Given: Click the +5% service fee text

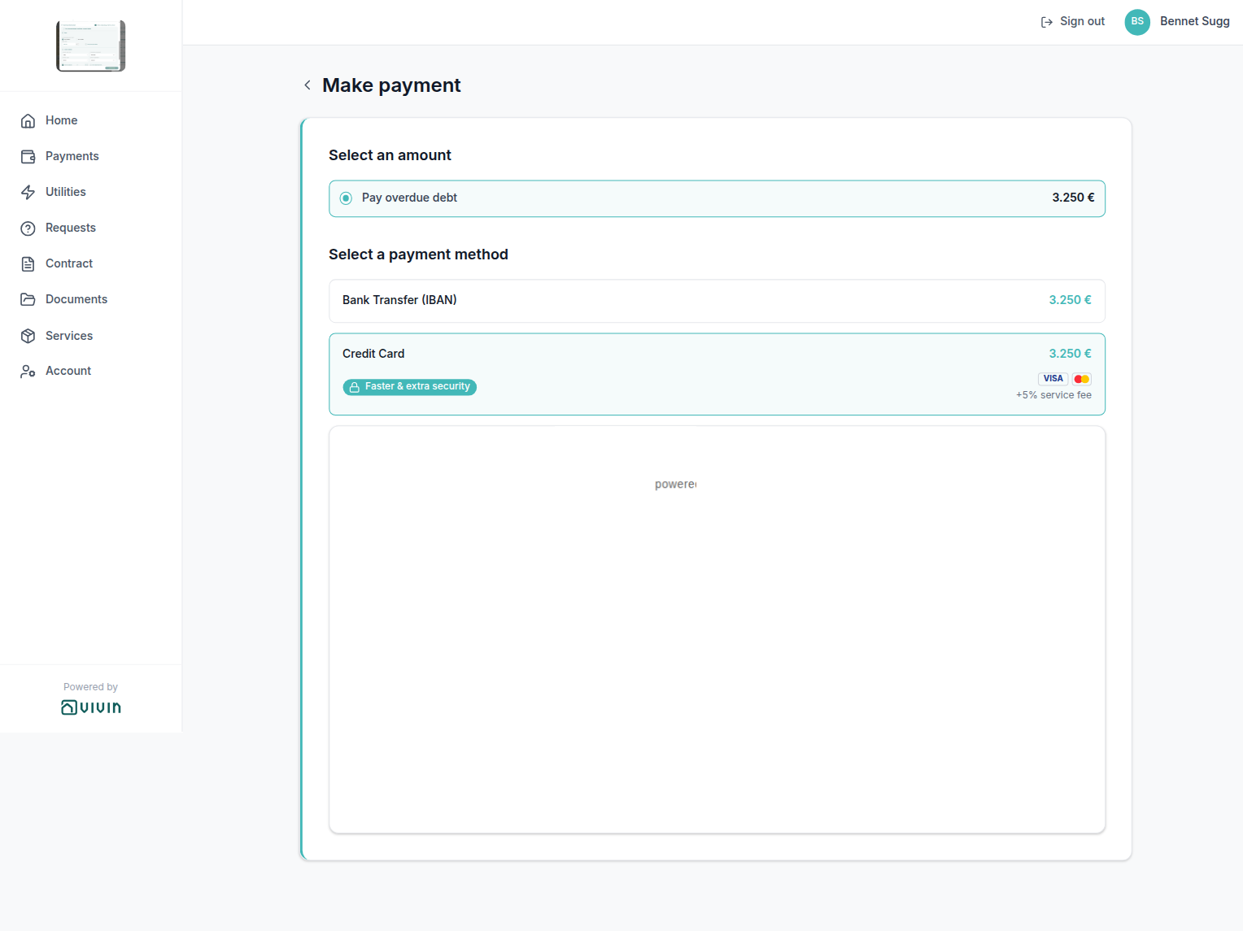Looking at the screenshot, I should (x=1053, y=395).
